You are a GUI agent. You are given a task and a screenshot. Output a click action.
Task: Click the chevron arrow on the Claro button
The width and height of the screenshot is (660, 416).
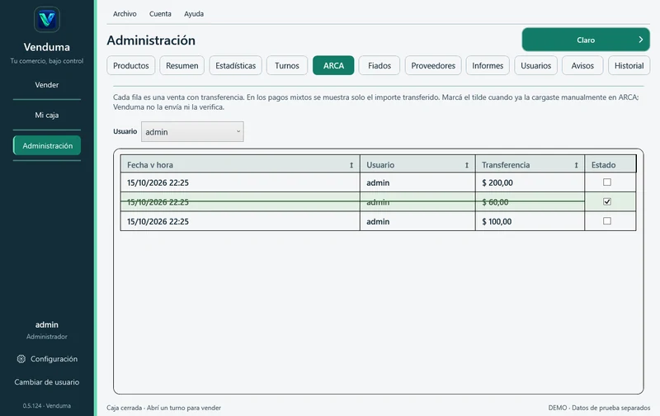tap(641, 40)
